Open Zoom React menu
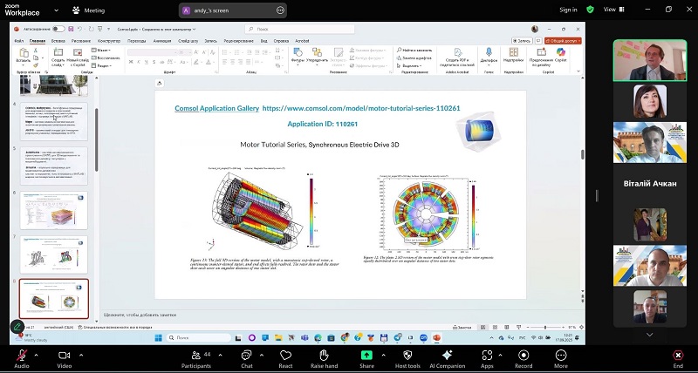 [285, 358]
